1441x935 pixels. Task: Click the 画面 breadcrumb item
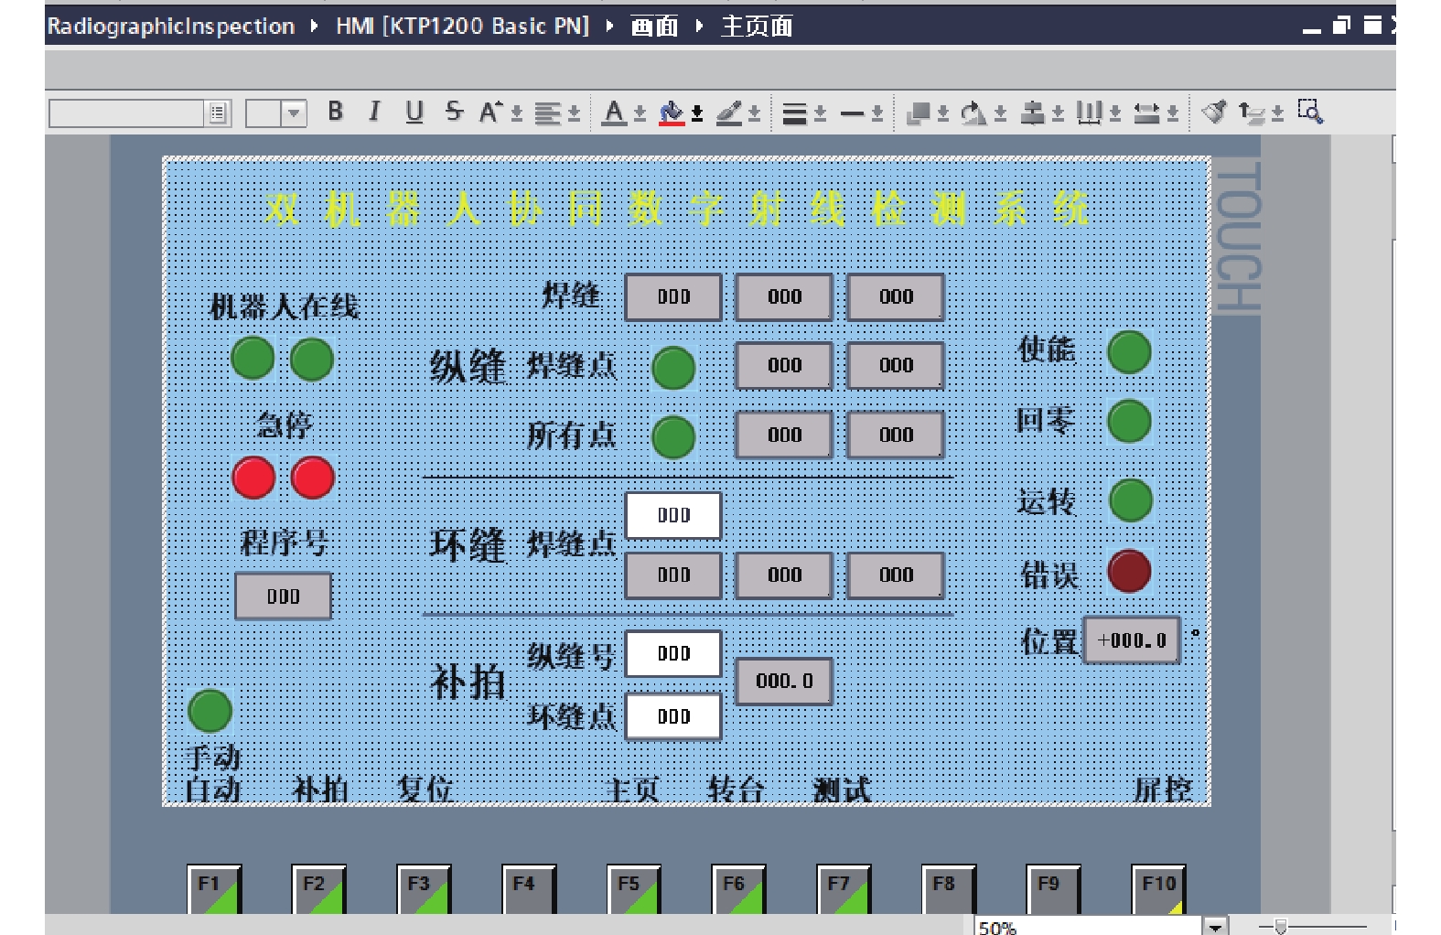coord(654,26)
